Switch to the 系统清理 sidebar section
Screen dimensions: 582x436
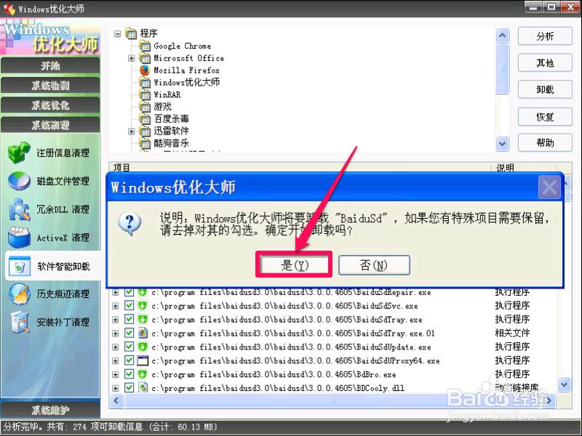[50, 125]
